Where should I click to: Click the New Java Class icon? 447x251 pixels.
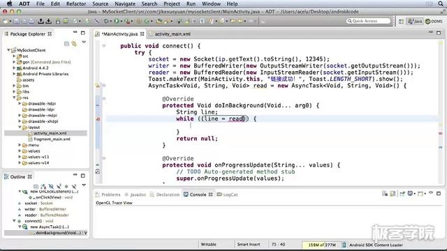[147, 21]
